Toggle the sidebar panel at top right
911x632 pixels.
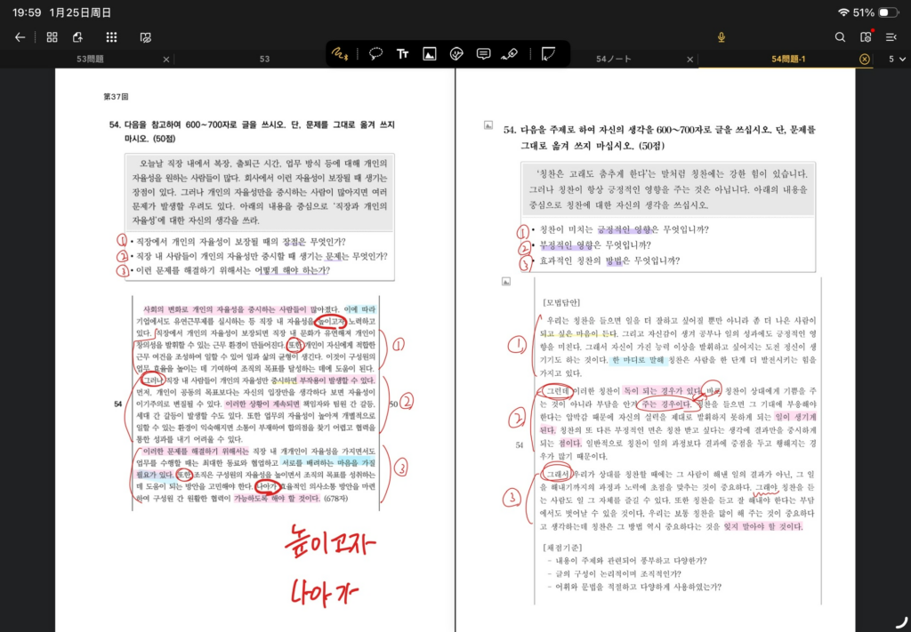pyautogui.click(x=891, y=37)
